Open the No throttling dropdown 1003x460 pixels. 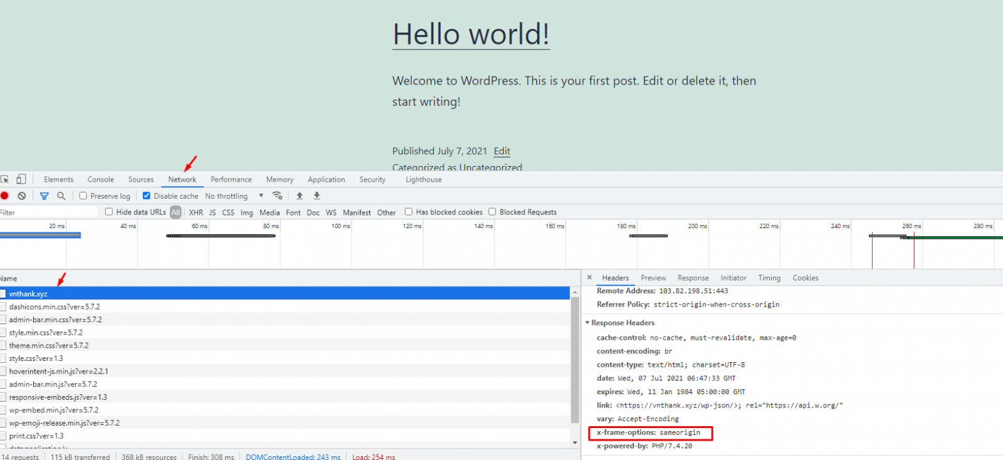[234, 196]
